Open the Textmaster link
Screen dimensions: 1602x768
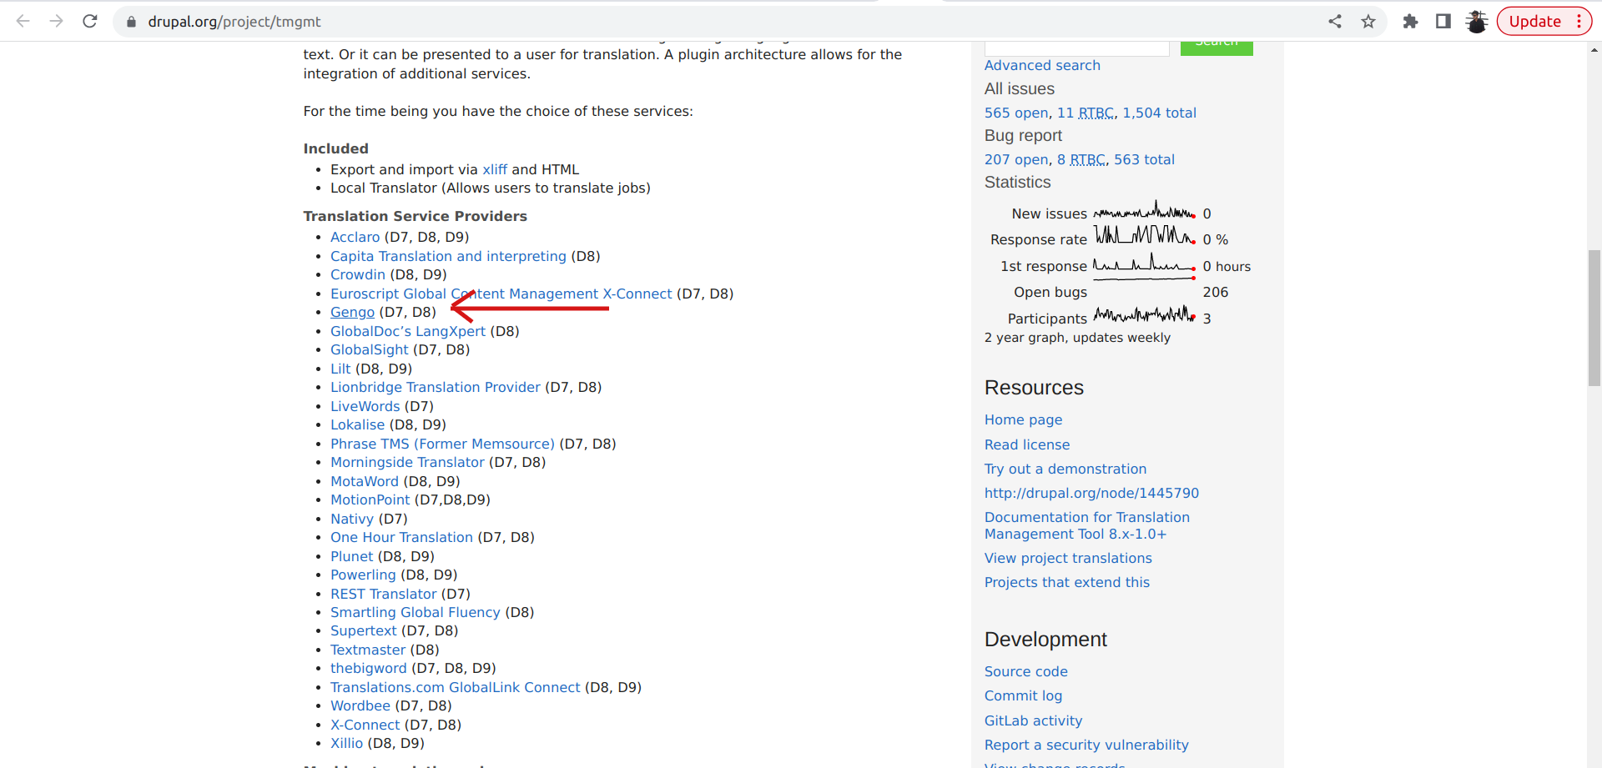tap(368, 650)
